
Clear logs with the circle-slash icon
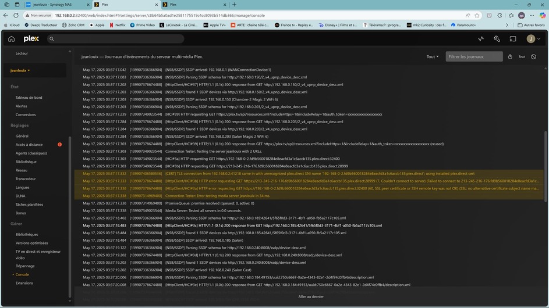pyautogui.click(x=534, y=56)
